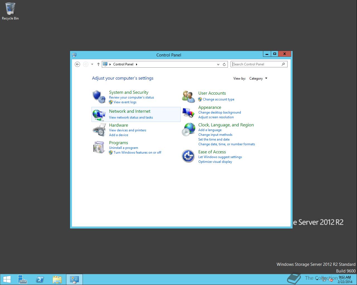This screenshot has height=285, width=357.
Task: Click Add a language link
Action: [210, 130]
